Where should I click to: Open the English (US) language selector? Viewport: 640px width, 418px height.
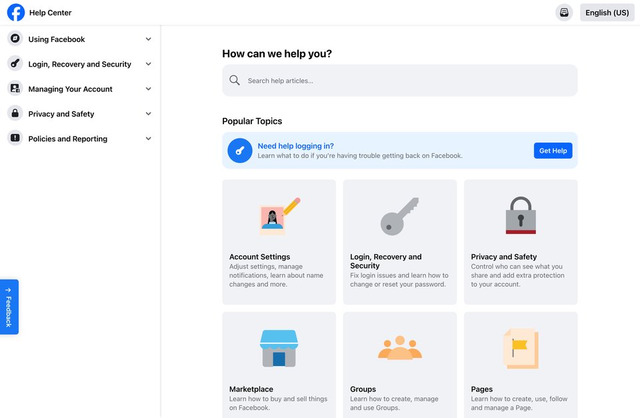tap(607, 13)
